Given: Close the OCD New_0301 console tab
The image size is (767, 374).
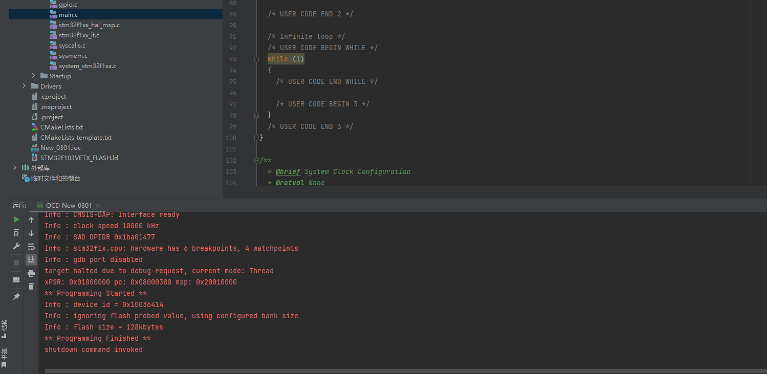Looking at the screenshot, I should pos(97,205).
